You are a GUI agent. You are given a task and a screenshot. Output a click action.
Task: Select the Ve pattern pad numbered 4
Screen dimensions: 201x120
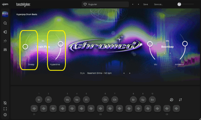coord(77,100)
